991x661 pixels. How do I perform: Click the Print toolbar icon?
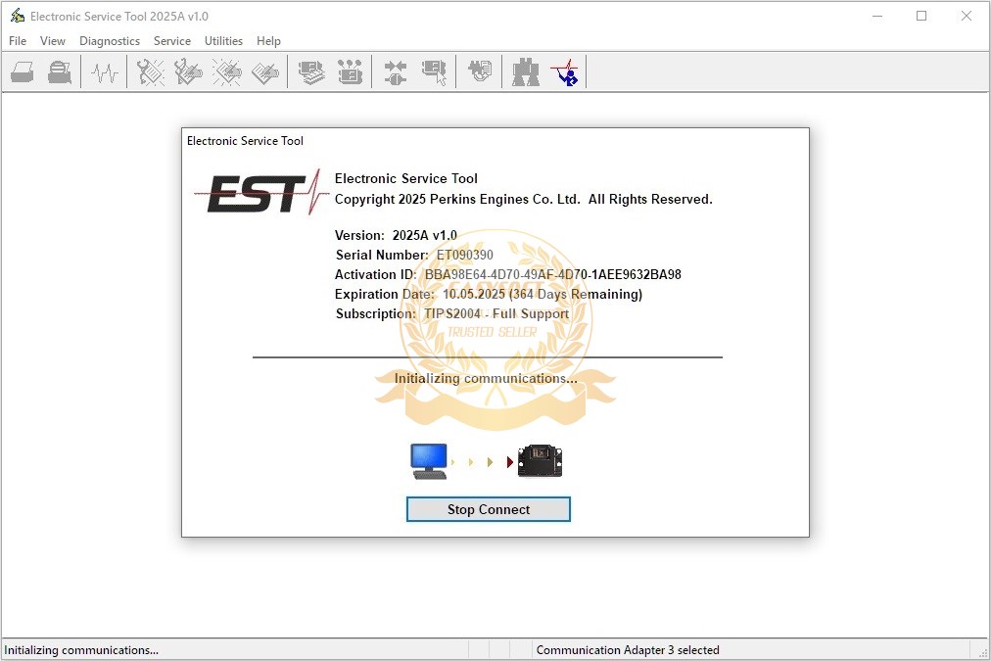(23, 72)
